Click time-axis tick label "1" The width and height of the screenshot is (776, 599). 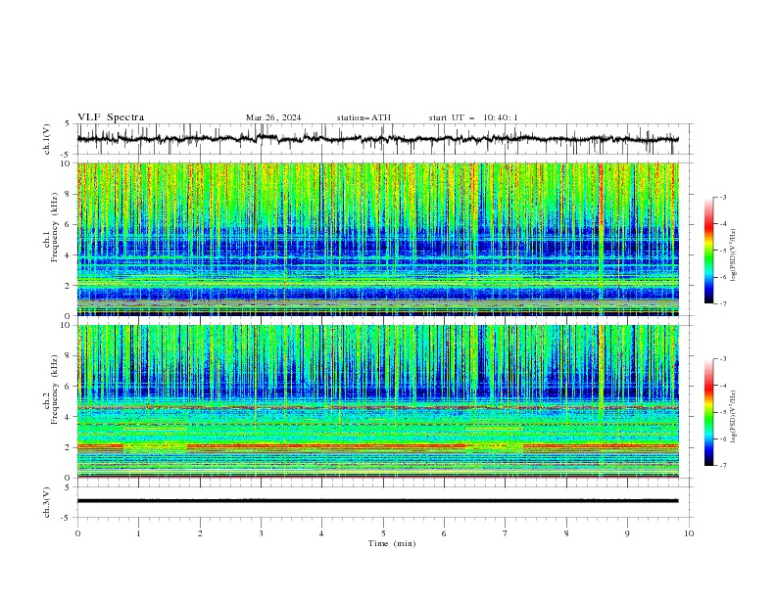[x=139, y=533]
